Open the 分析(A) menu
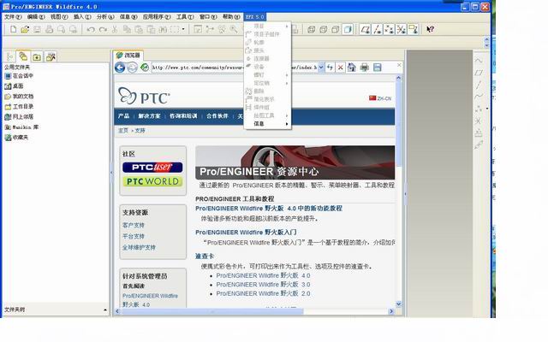Screen dimensions: 548x342 (105, 17)
